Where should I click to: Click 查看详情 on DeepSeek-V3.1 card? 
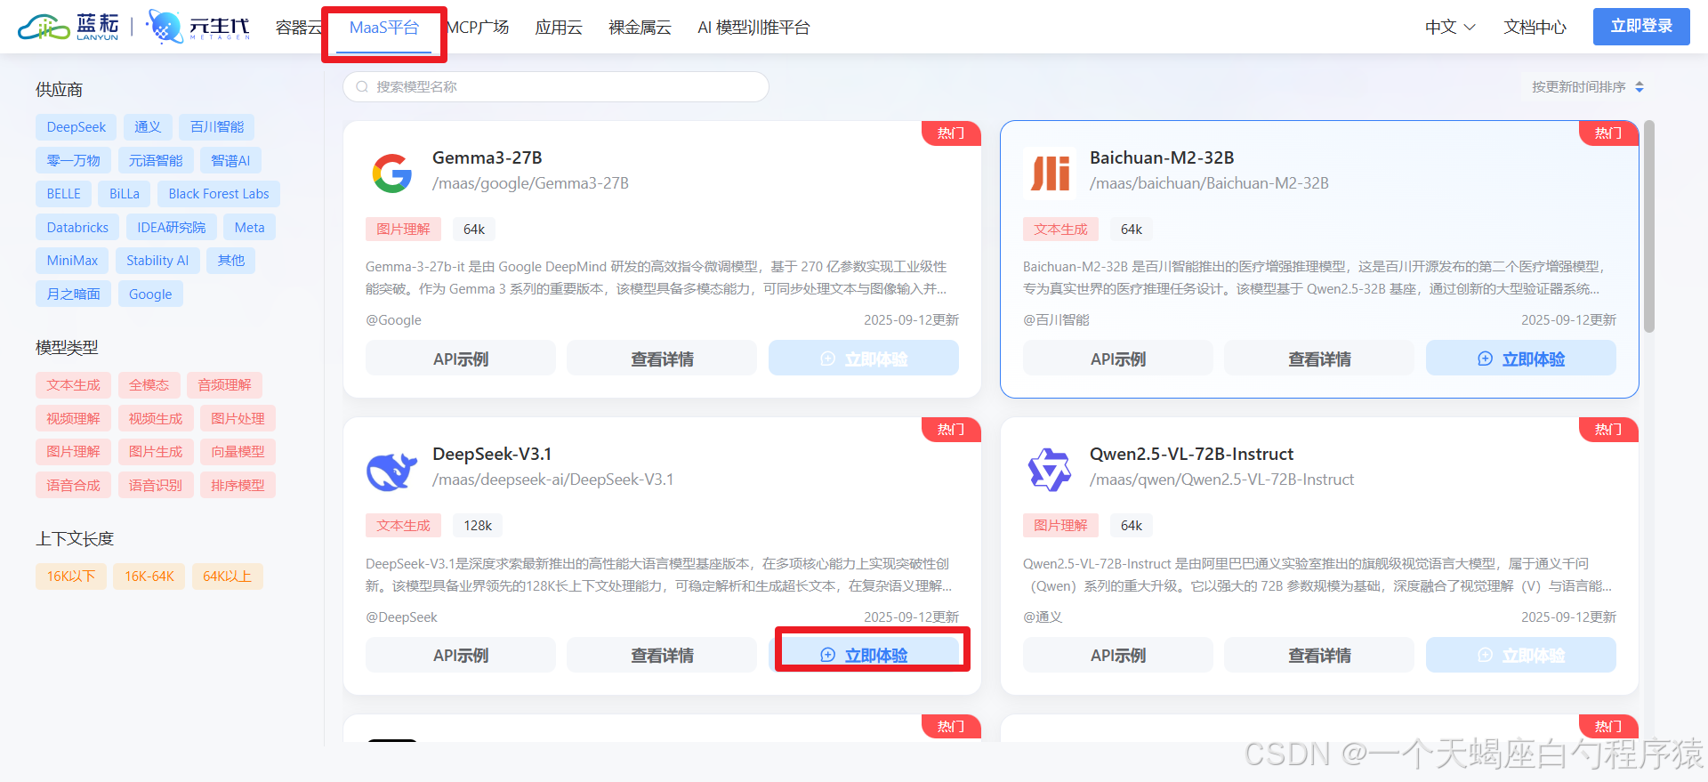pos(662,656)
